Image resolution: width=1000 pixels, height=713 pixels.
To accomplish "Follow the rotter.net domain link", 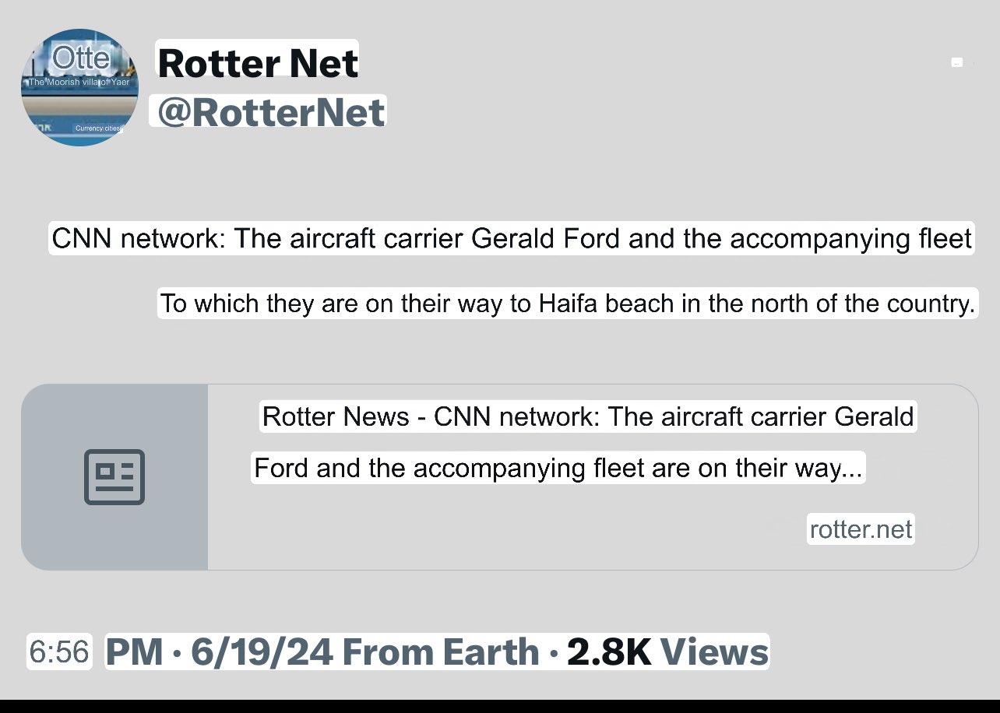I will pyautogui.click(x=861, y=529).
